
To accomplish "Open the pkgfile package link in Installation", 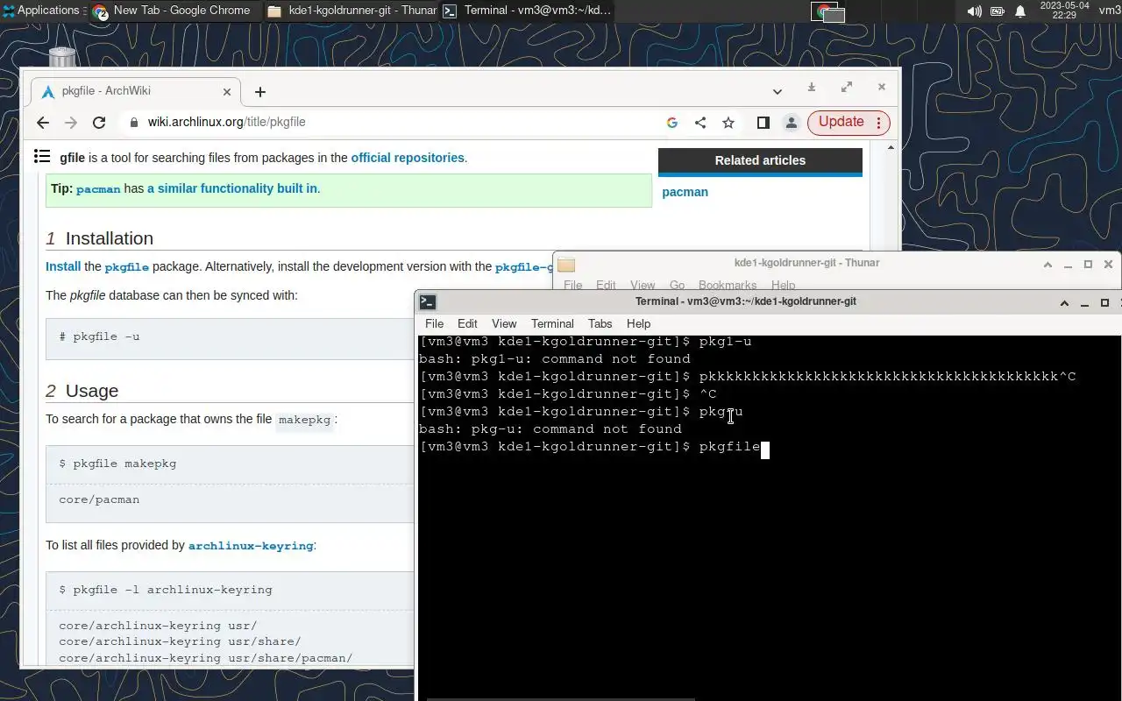I will (x=127, y=267).
